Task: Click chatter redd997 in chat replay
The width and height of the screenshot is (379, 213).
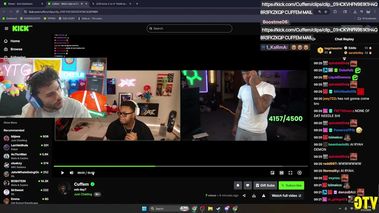Action: [330, 164]
